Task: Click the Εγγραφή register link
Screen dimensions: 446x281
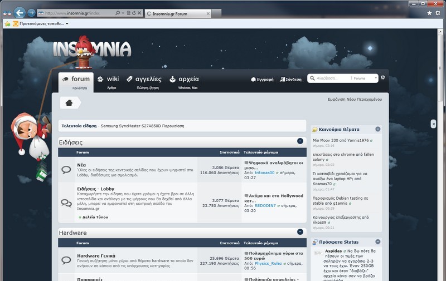Action: pos(262,80)
